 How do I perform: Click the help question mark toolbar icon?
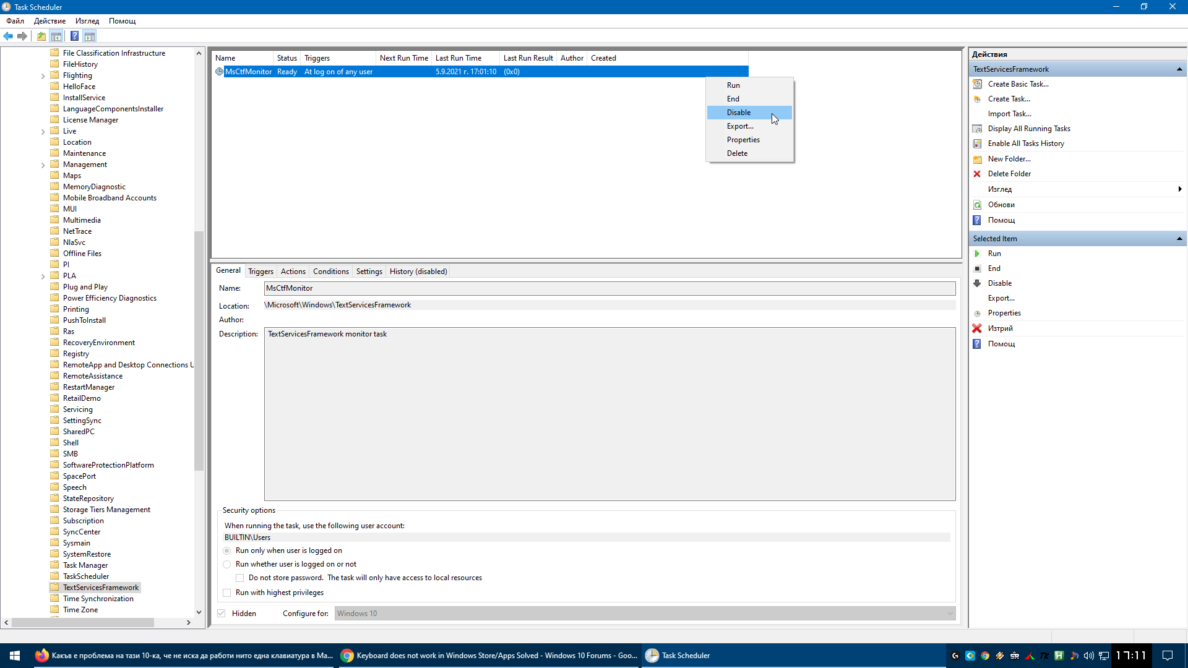coord(74,36)
